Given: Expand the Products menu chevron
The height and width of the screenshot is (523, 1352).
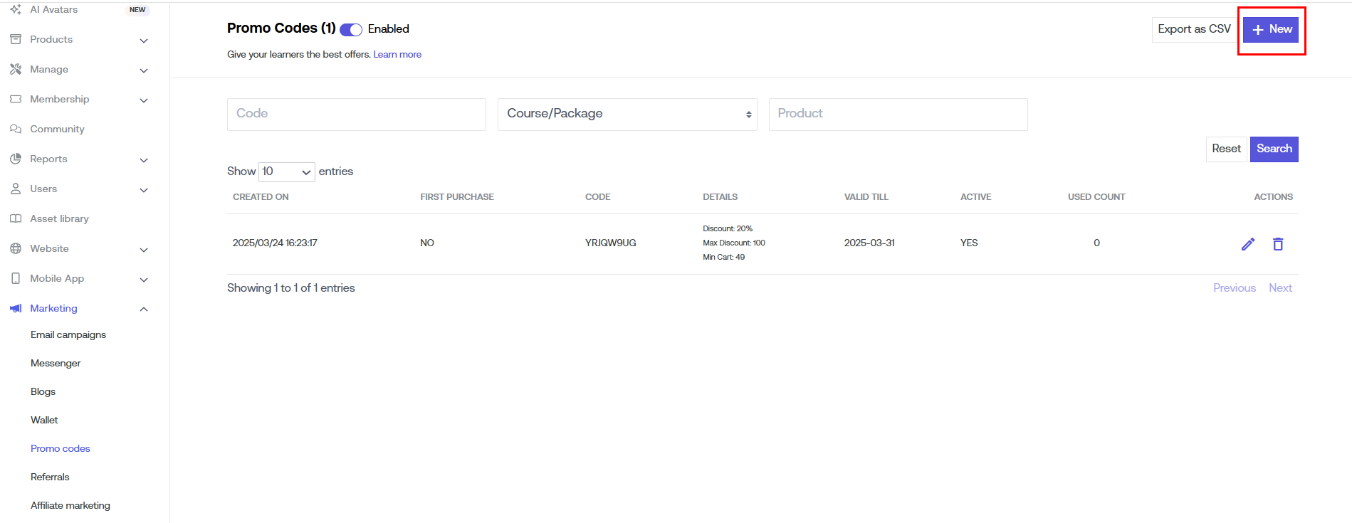Looking at the screenshot, I should click(144, 41).
